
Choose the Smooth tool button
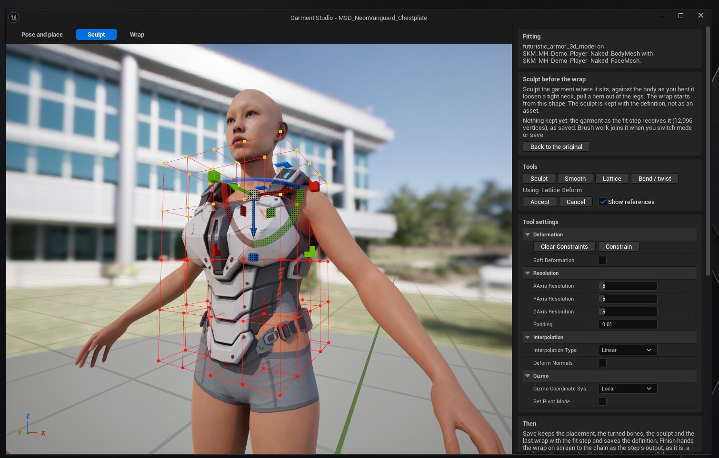click(575, 178)
